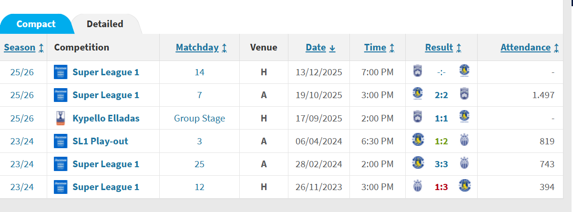Viewport: 573px width, 212px height.
Task: Select the Compact tab
Action: click(36, 24)
